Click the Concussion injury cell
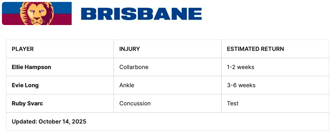332x134 pixels. [x=135, y=103]
